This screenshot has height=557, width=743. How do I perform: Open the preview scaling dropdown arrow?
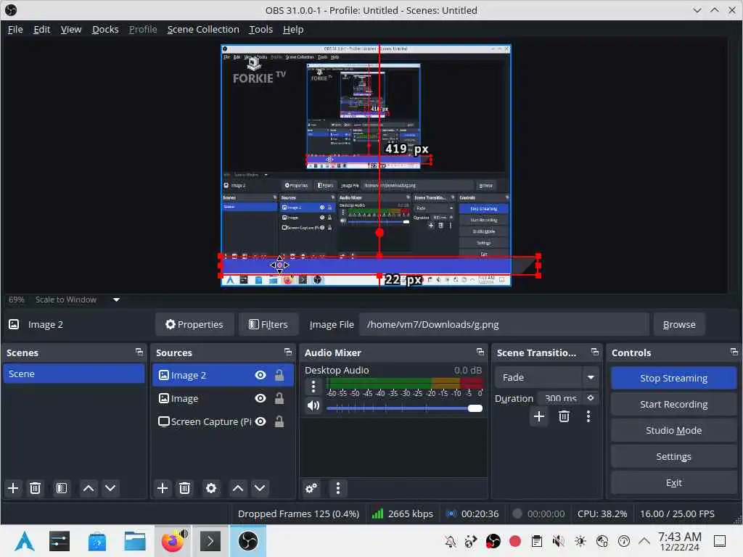tap(117, 300)
